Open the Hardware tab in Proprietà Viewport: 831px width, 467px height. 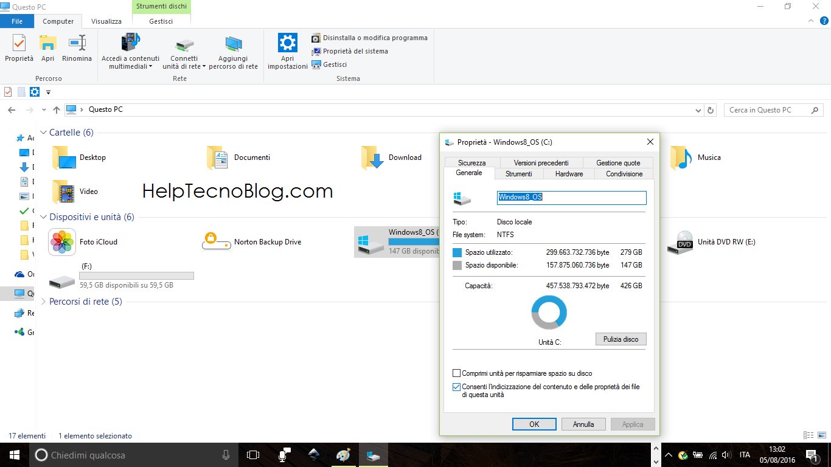point(569,174)
